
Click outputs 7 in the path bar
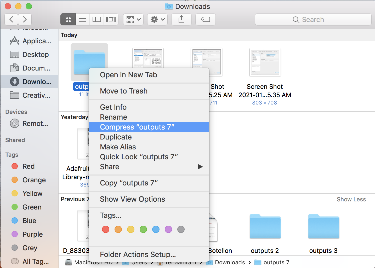[272, 262]
